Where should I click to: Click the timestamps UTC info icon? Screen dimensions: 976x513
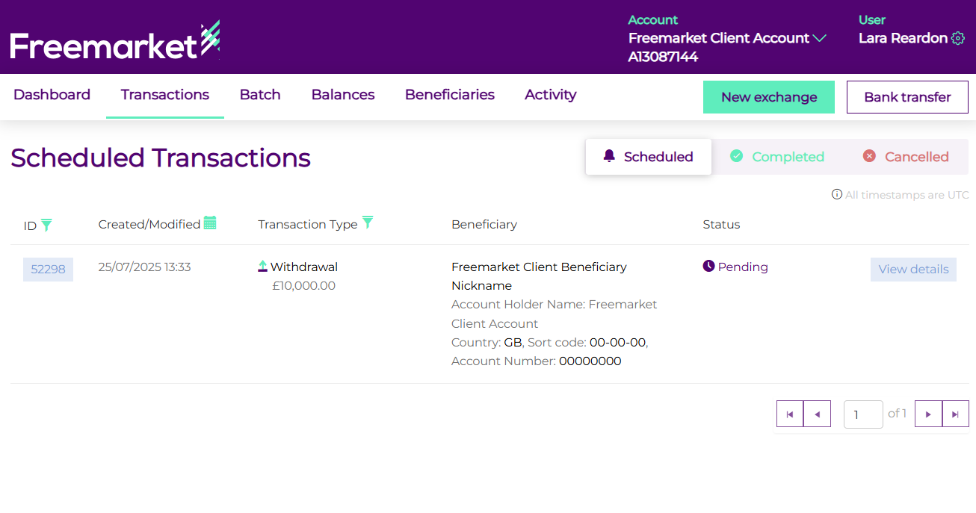pyautogui.click(x=837, y=195)
